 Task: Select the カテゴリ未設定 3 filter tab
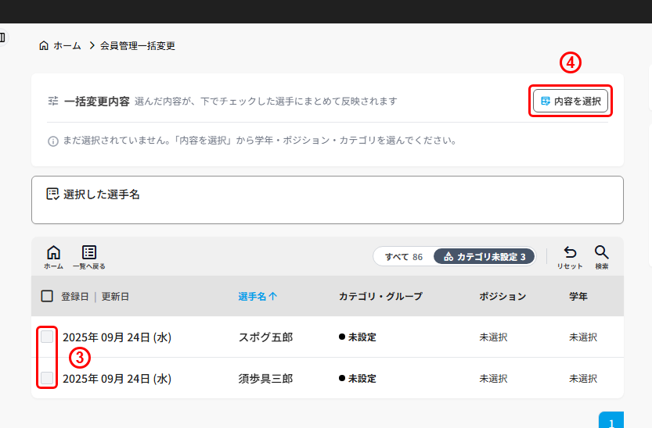(x=484, y=257)
